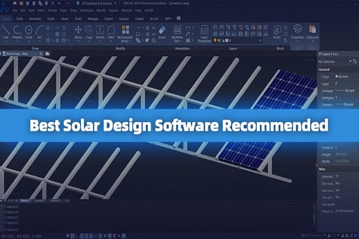Click the bottom Command input line
This screenshot has height=239, width=359.
tap(158, 229)
